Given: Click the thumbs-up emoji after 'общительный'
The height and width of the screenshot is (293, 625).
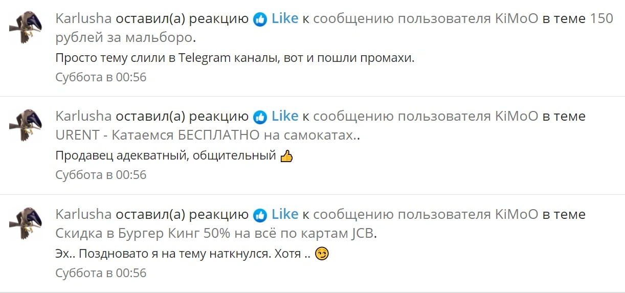Looking at the screenshot, I should tap(287, 156).
